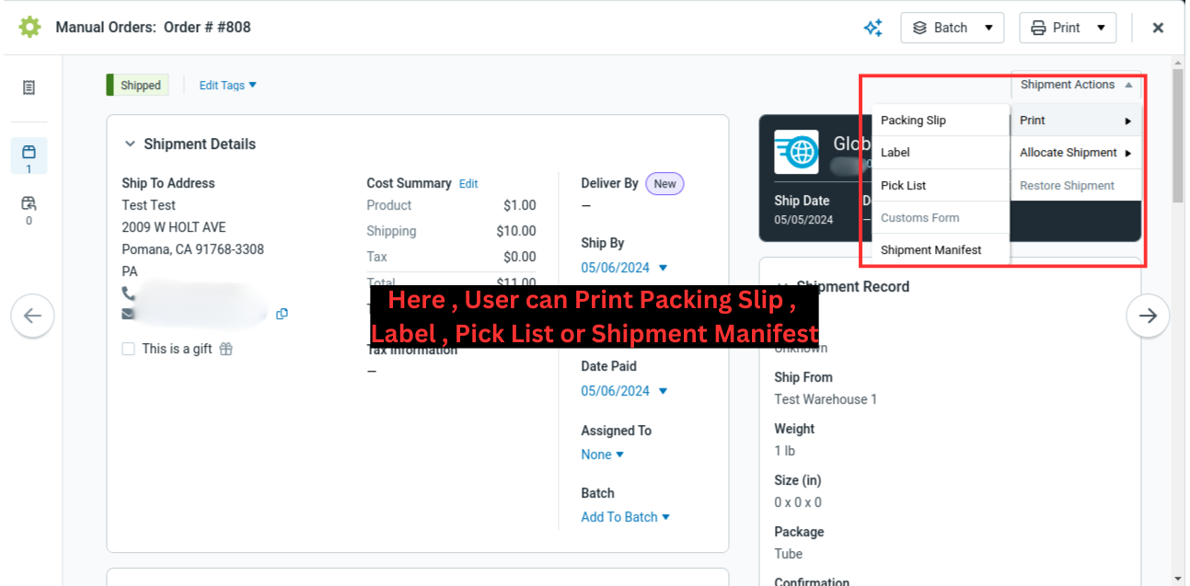
Task: Select Shipment Manifest from the Print menu
Action: (932, 249)
